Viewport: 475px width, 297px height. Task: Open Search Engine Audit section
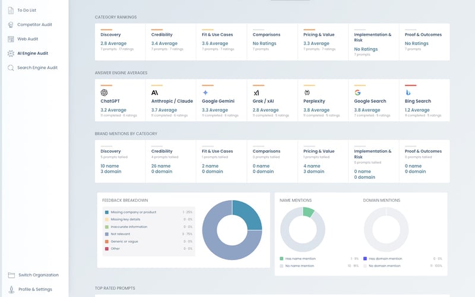coord(37,68)
